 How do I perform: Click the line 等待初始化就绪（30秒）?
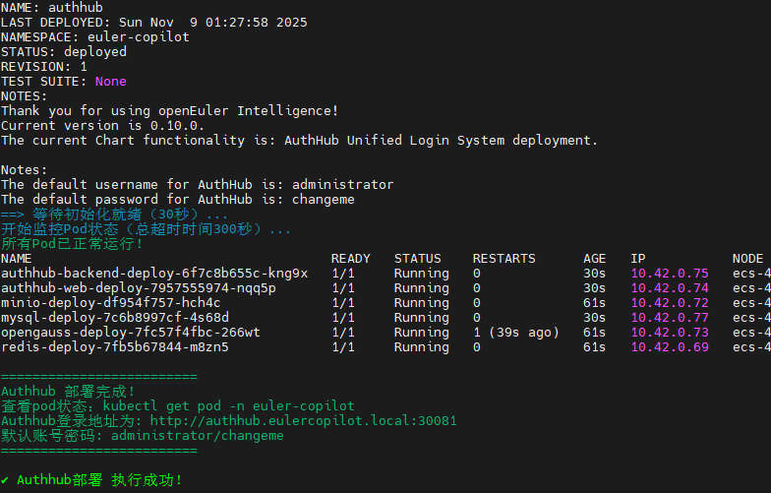pos(114,215)
